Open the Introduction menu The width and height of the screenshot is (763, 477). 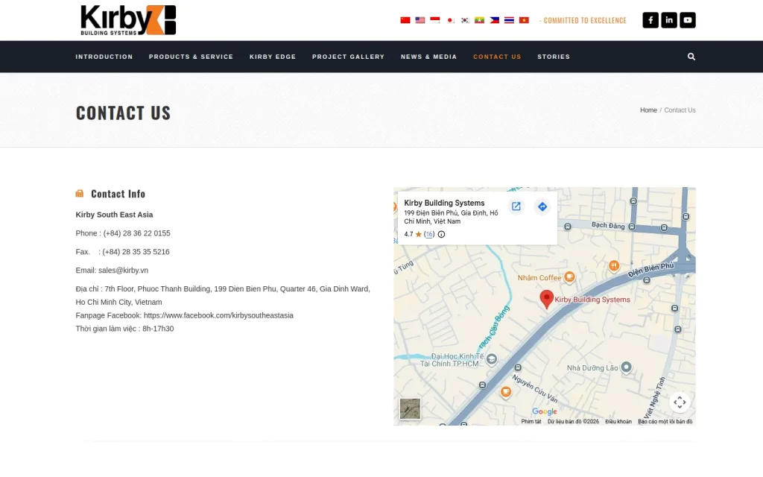(x=104, y=57)
